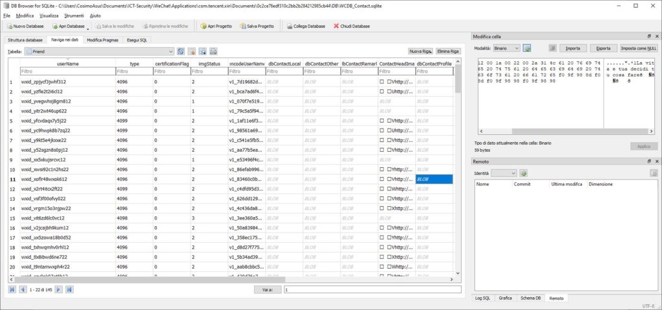662x310 pixels.
Task: Go to the first page of records
Action: coord(12,289)
